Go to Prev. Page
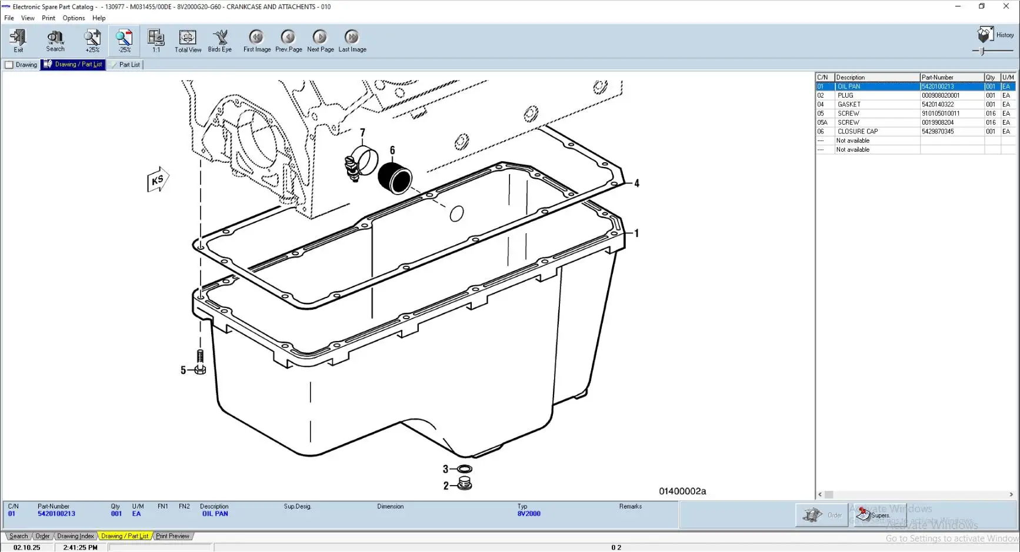The width and height of the screenshot is (1020, 552). pos(288,41)
